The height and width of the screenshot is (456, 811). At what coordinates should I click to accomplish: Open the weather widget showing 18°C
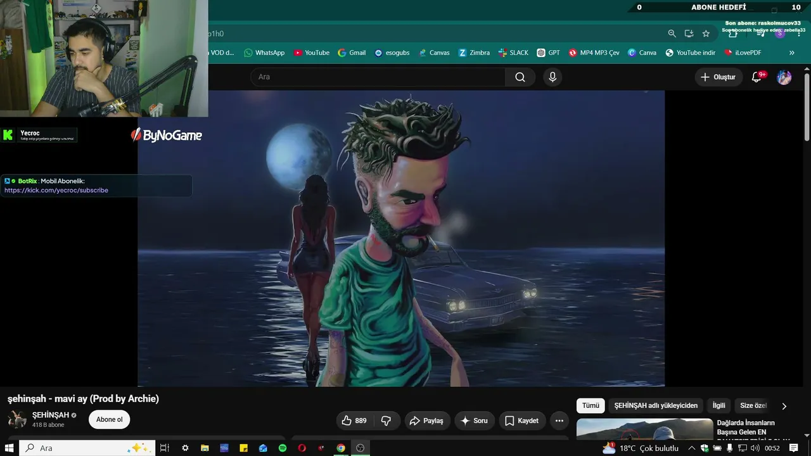pos(641,448)
